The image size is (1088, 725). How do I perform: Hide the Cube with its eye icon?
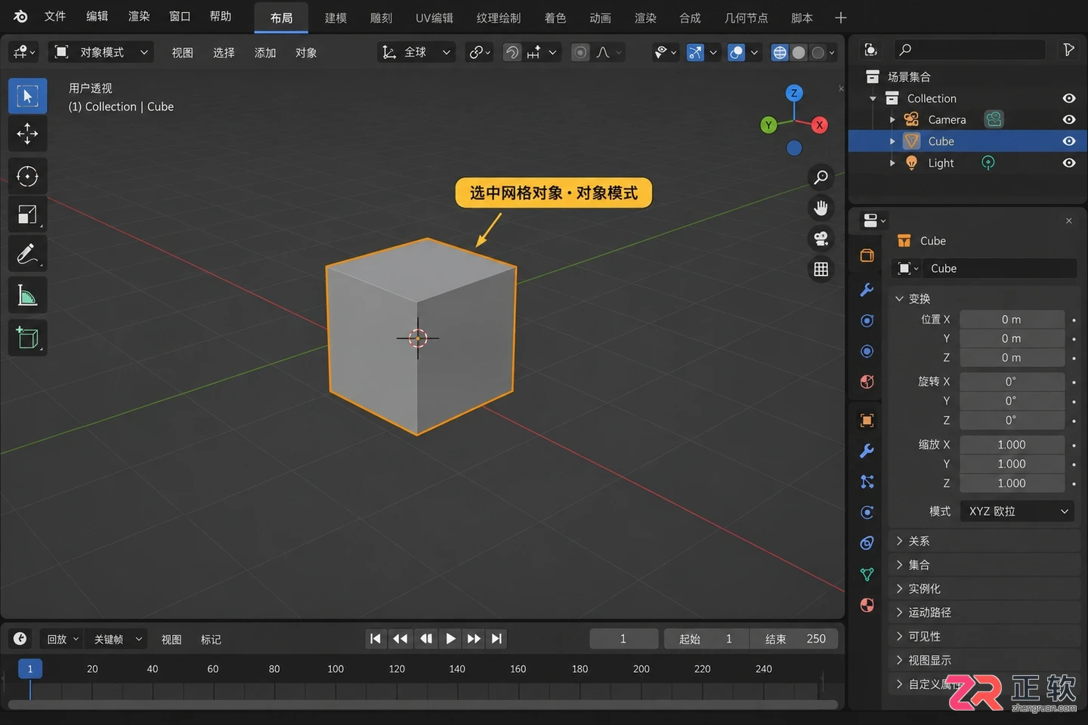tap(1068, 141)
